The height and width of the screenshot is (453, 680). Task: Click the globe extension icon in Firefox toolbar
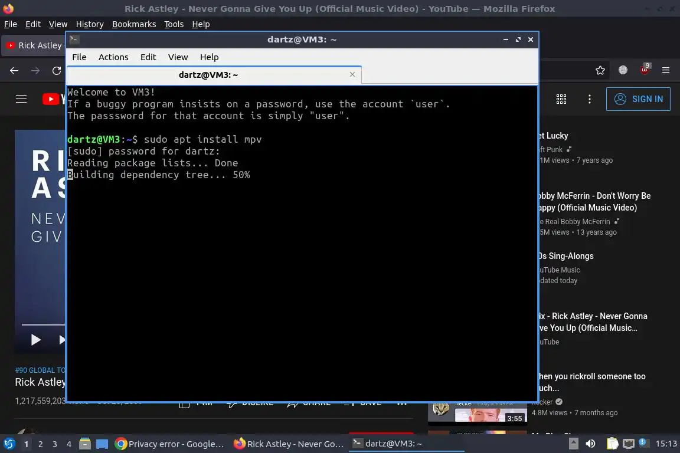[x=623, y=70]
